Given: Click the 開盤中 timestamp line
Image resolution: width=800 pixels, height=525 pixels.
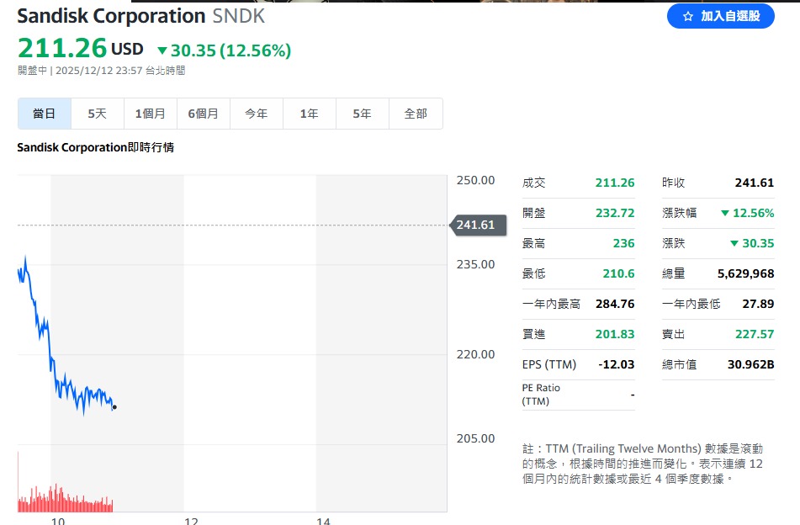Looking at the screenshot, I should [102, 71].
